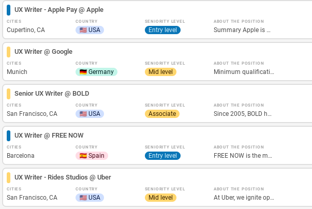The image size is (312, 209).
Task: Open UX Writer - Apple Pay @ Apple record
Action: (58, 10)
